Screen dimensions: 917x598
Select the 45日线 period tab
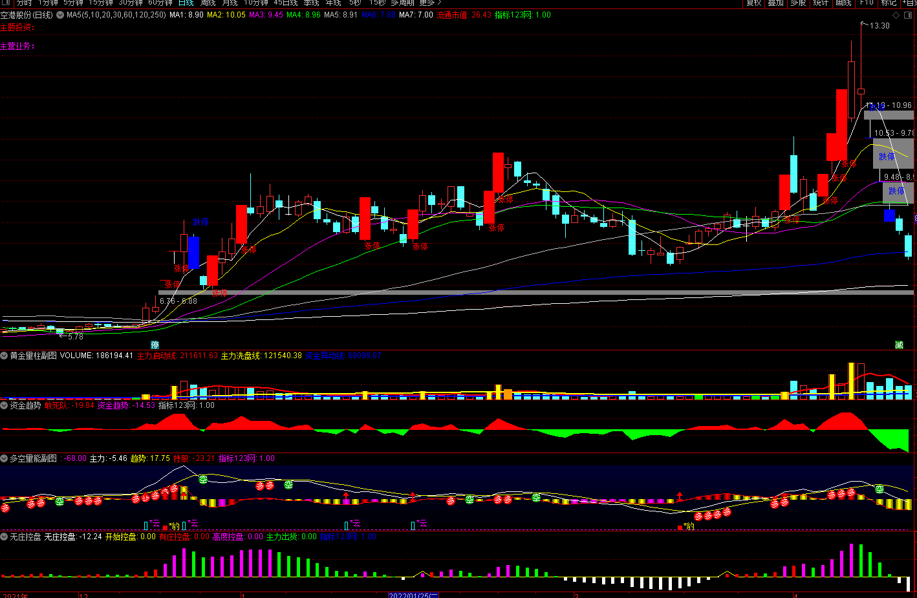[286, 3]
